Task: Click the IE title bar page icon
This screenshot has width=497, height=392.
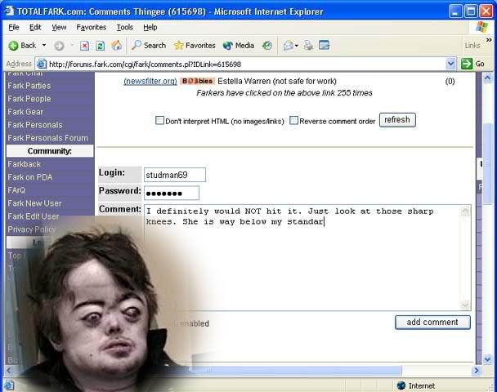Action: coord(9,11)
